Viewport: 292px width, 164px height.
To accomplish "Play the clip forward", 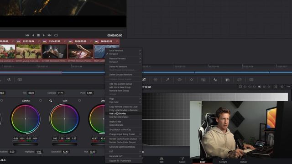I will click(44, 35).
